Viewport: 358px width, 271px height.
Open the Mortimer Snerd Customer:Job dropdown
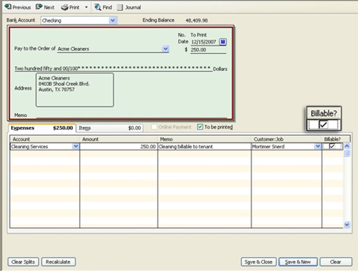coord(317,146)
